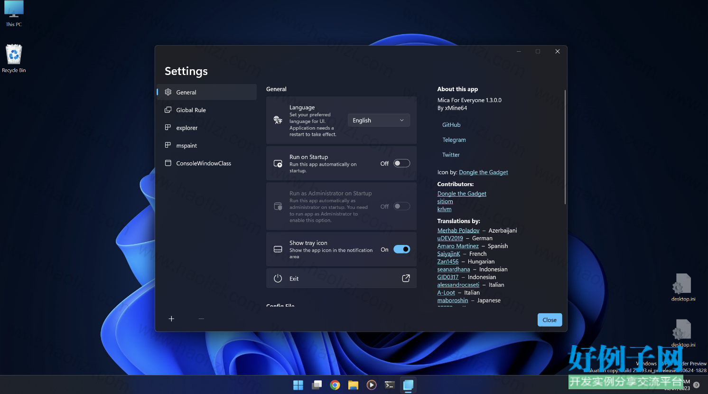Open the uDEV2019 translator link
708x394 pixels.
450,238
